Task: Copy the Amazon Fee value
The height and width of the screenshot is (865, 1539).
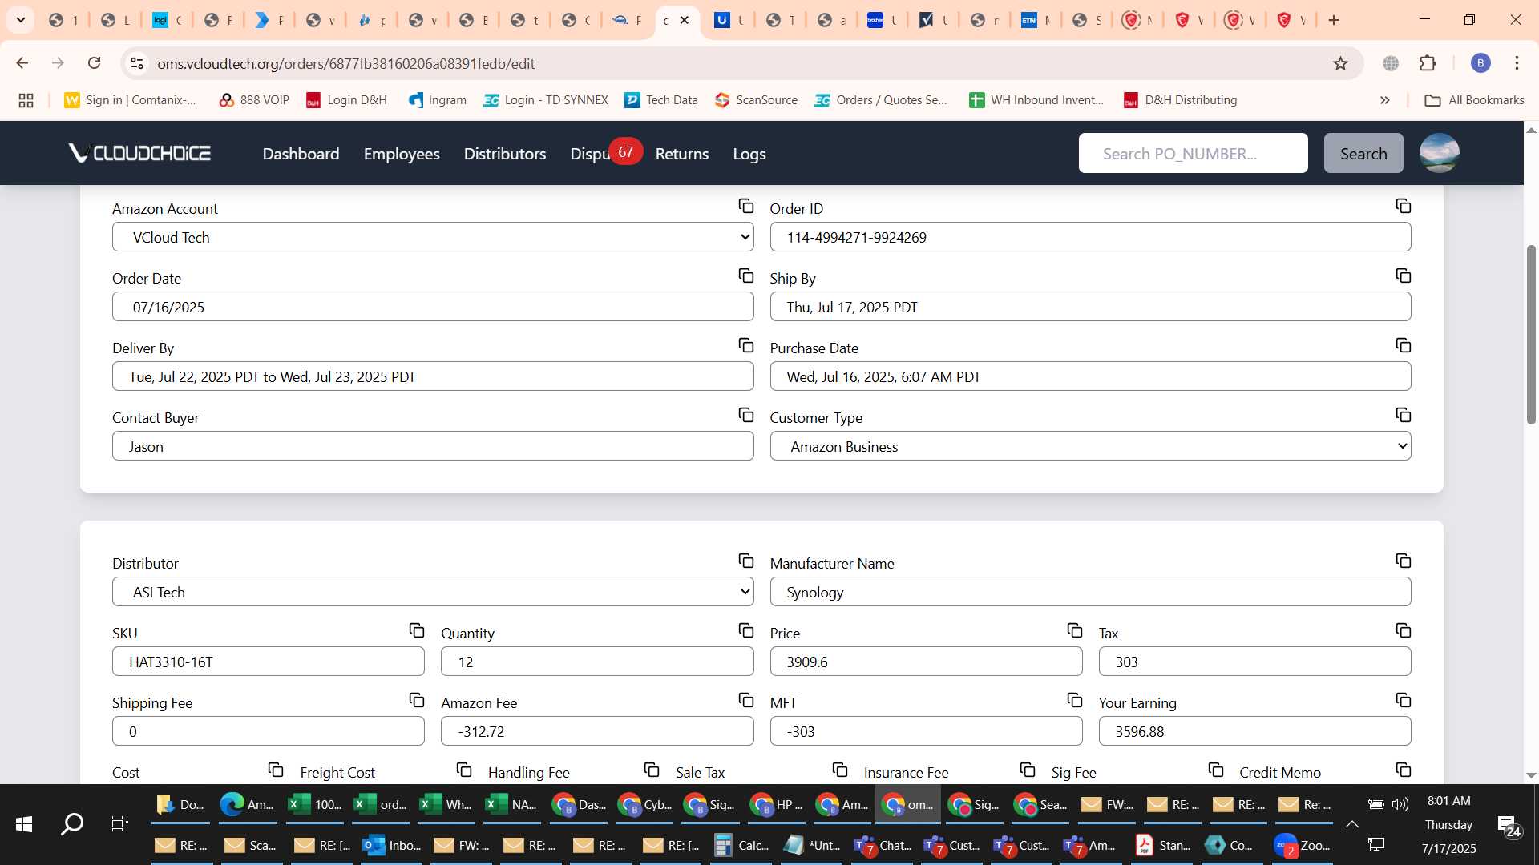Action: tap(745, 701)
